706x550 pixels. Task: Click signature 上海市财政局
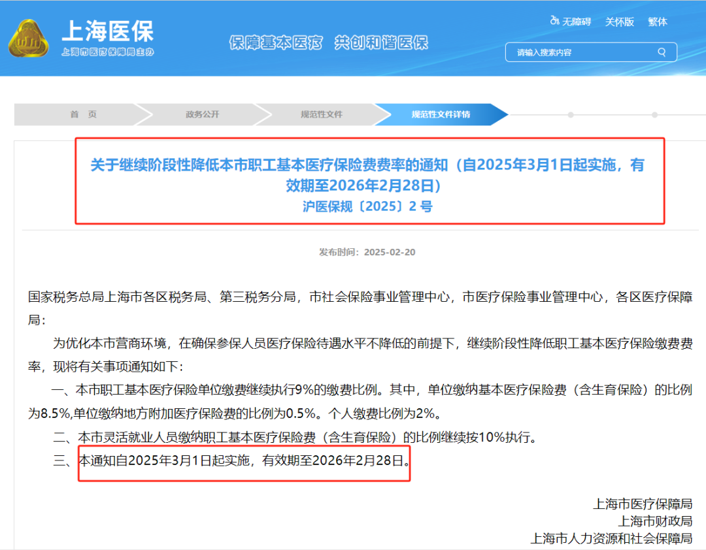pos(655,521)
